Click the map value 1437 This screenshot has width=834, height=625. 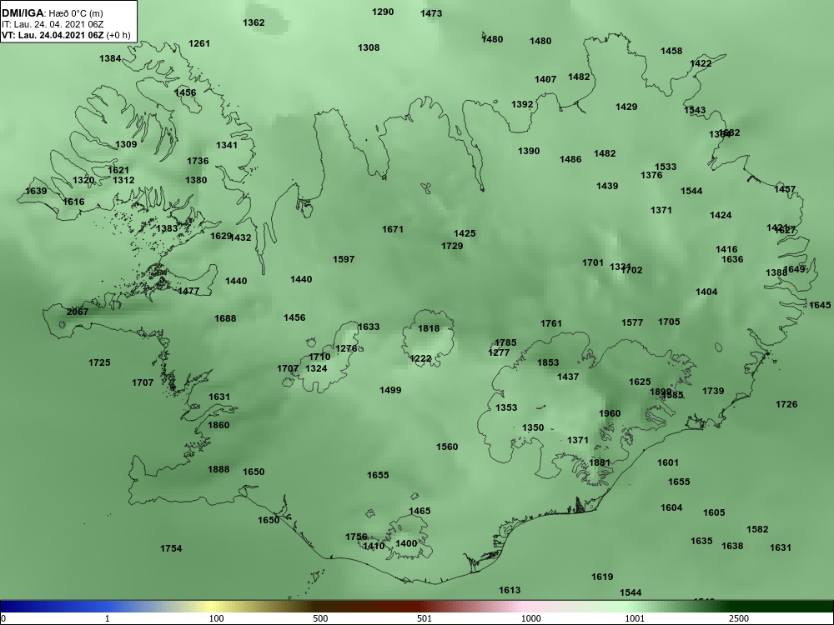567,377
